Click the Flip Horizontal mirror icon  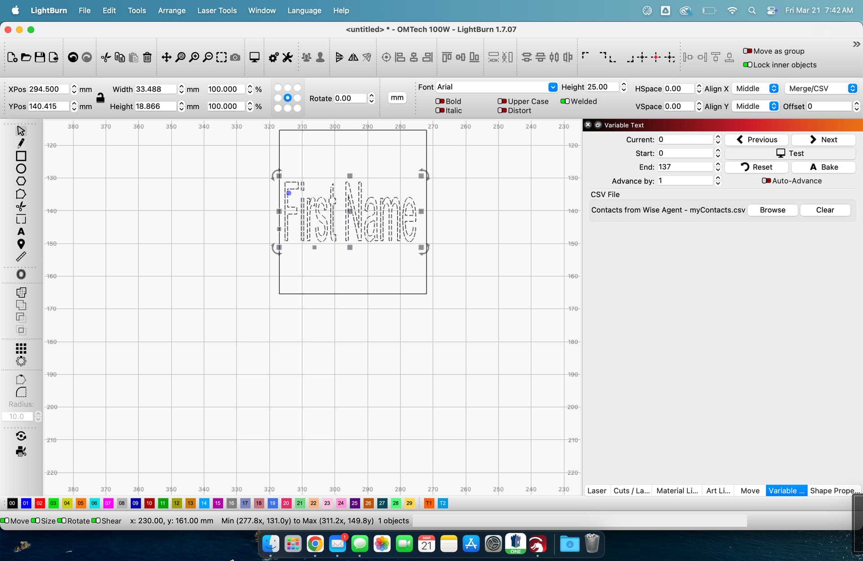coord(353,57)
